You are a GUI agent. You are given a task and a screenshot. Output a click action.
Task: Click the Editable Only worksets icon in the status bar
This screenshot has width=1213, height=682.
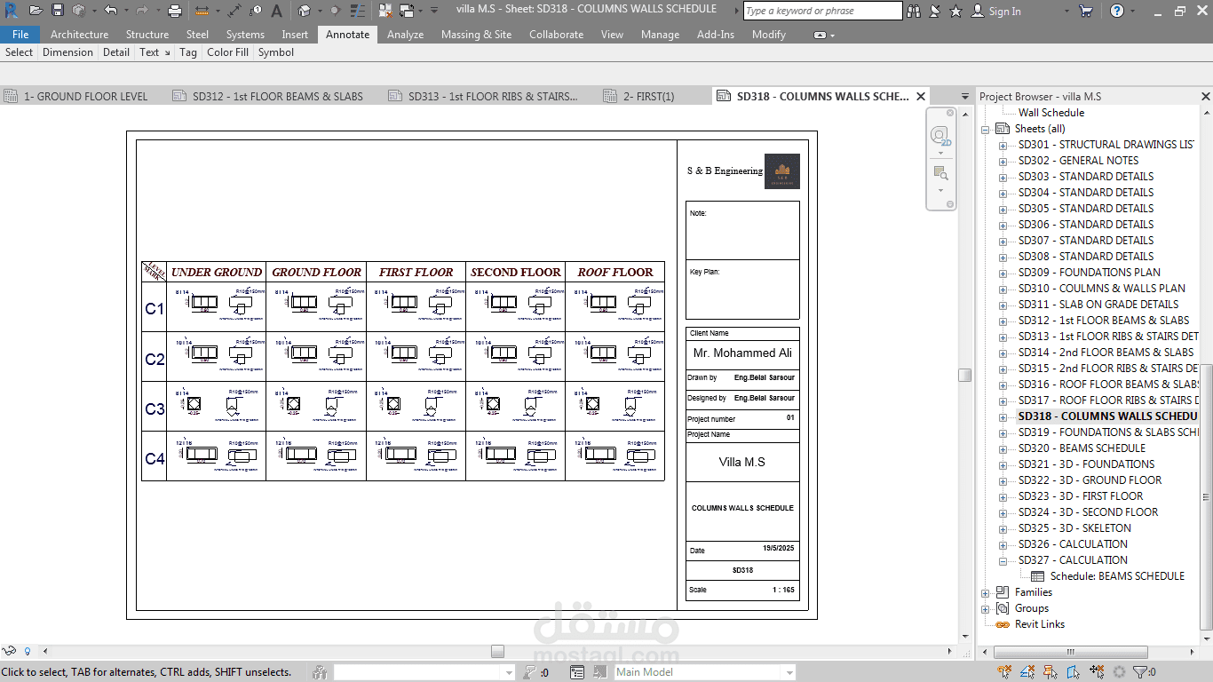click(x=320, y=672)
